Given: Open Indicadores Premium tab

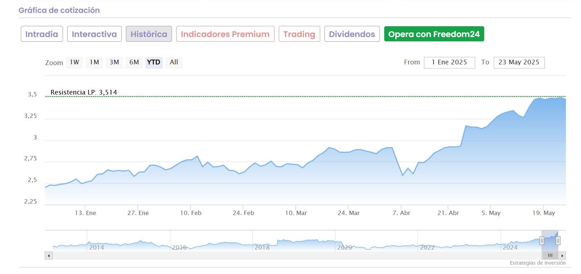Looking at the screenshot, I should 225,34.
